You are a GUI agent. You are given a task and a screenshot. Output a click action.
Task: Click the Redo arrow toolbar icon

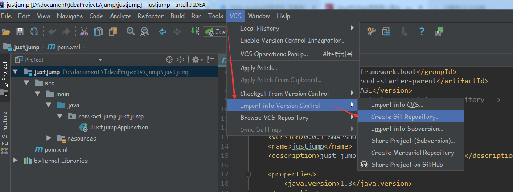click(x=66, y=31)
